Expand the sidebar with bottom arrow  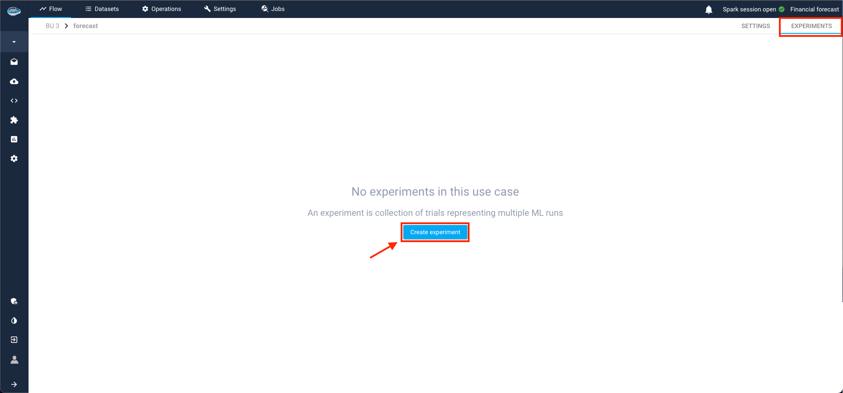(x=14, y=384)
